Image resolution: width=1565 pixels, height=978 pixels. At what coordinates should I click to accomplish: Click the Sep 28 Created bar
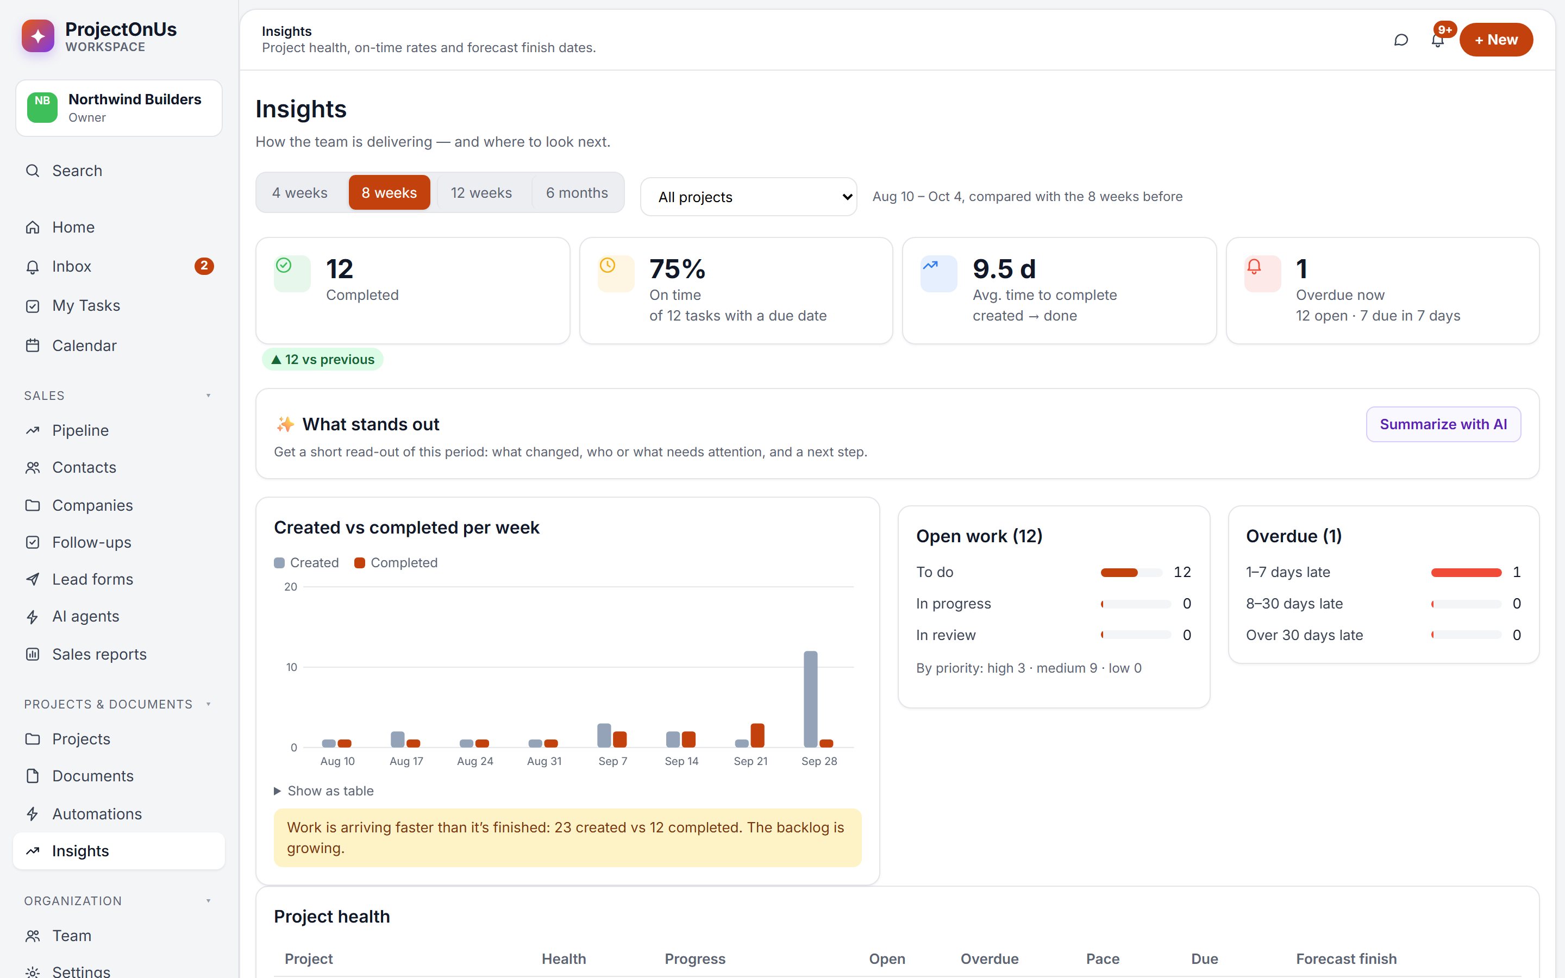coord(810,699)
